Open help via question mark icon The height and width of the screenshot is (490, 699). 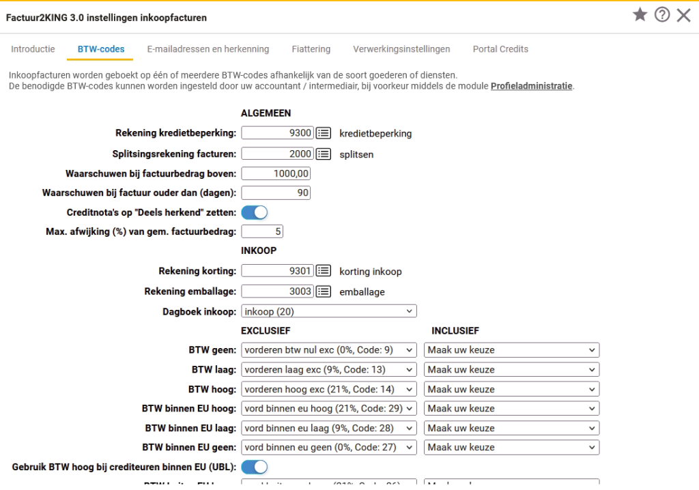661,16
